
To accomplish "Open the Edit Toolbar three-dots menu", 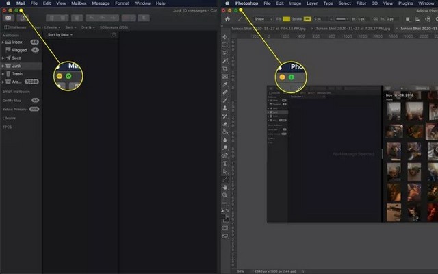I will pos(225,203).
